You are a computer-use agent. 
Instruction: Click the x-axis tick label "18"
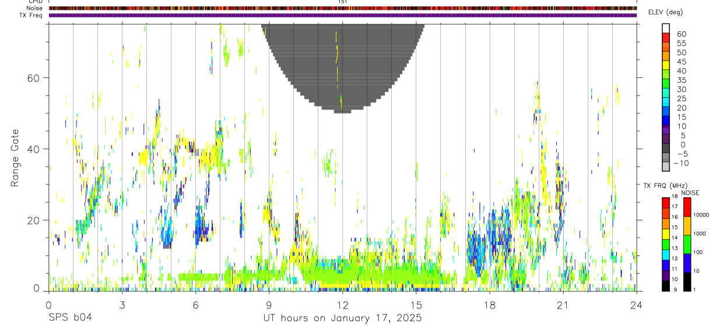490,305
